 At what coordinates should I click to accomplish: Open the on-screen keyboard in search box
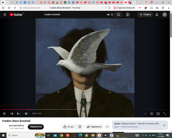coord(108,14)
